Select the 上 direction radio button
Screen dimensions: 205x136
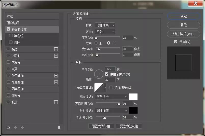point(96,43)
